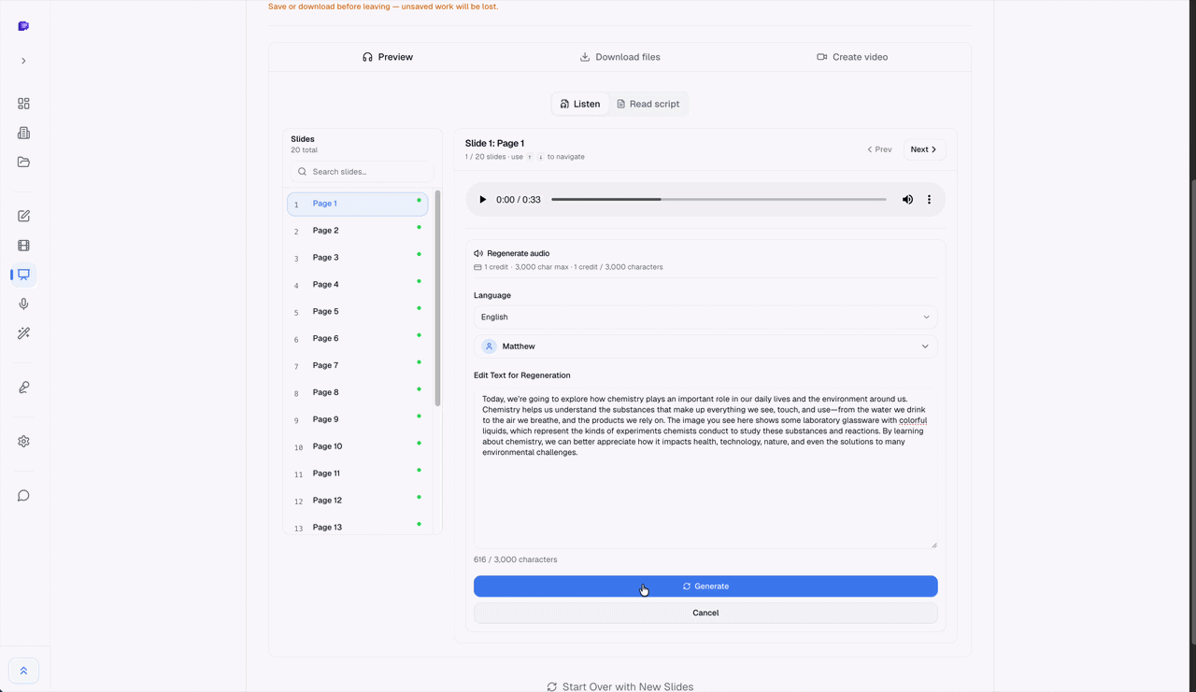This screenshot has width=1196, height=692.
Task: Seek on the audio progress bar
Action: [x=719, y=199]
